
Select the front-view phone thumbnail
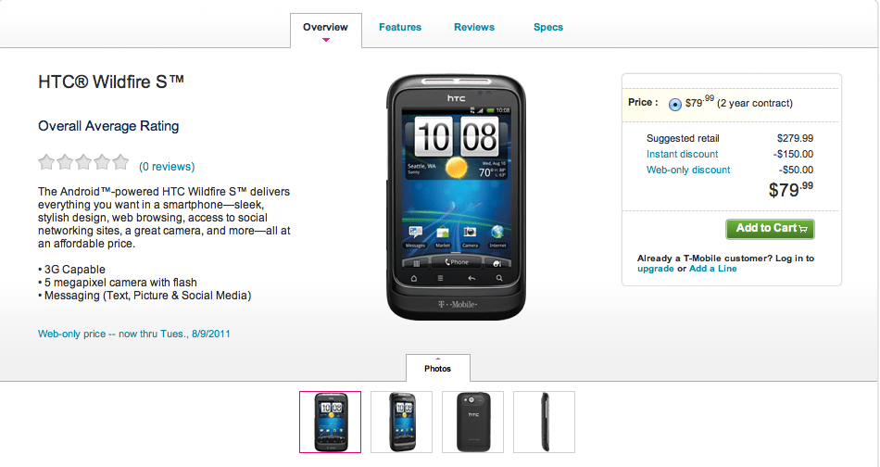pyautogui.click(x=330, y=422)
